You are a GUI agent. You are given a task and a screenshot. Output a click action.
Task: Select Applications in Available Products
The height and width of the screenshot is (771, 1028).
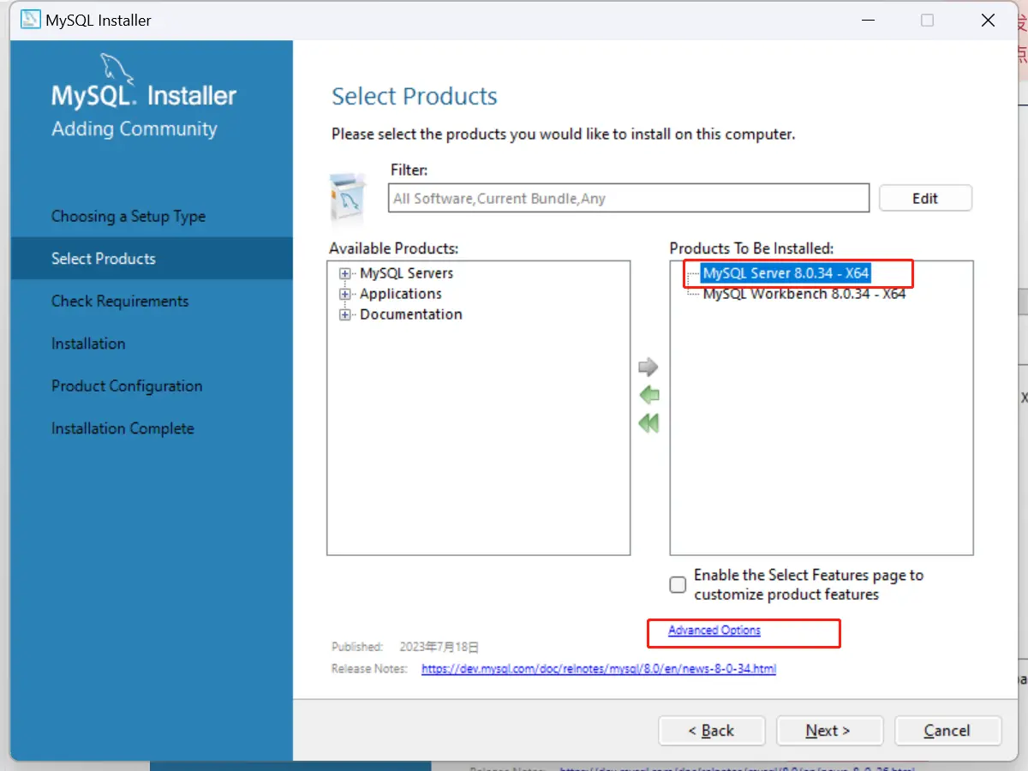click(x=401, y=294)
